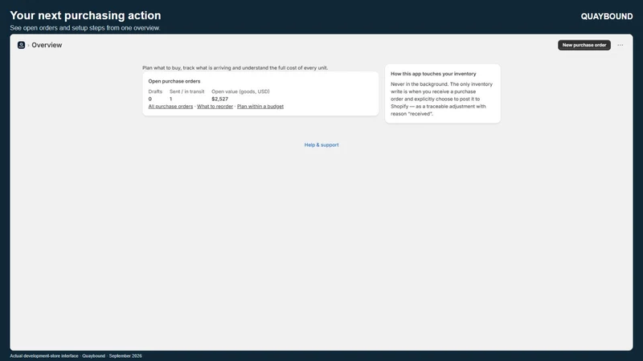643x361 pixels.
Task: Click the Drafts count value 0
Action: click(150, 99)
